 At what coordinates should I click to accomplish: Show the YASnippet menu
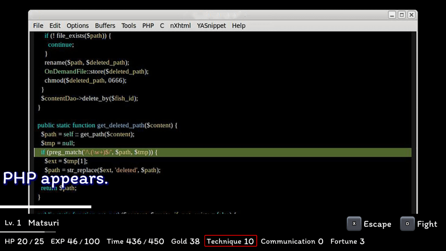(x=211, y=26)
